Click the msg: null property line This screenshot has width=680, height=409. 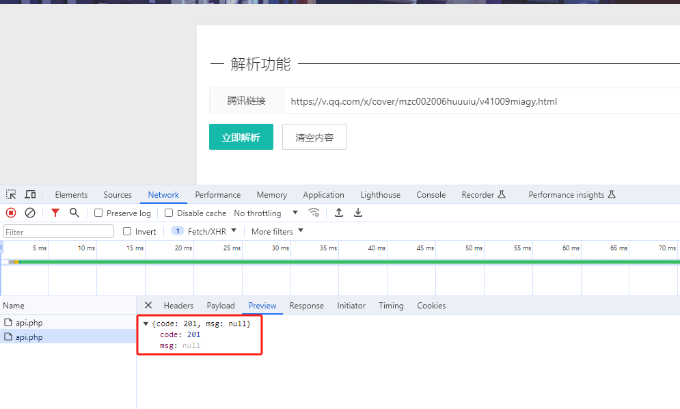tap(180, 345)
